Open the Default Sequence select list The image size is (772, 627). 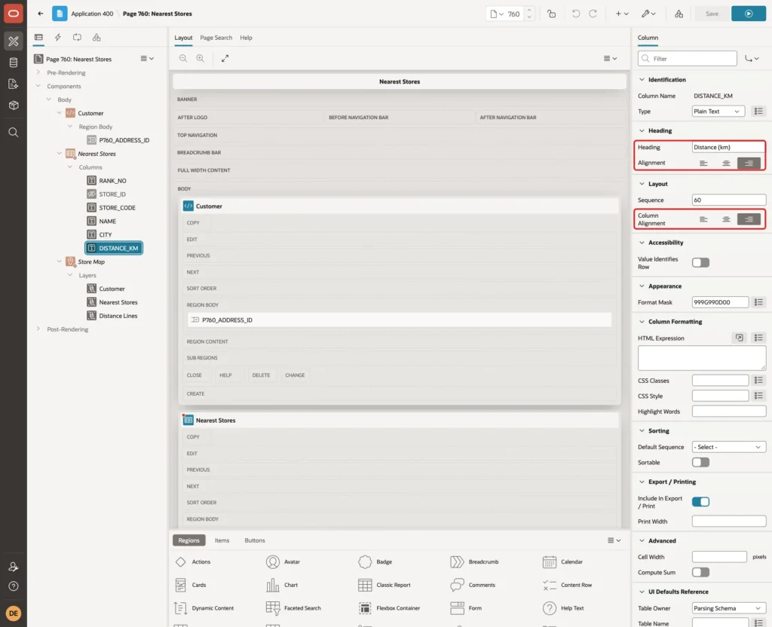click(x=728, y=447)
